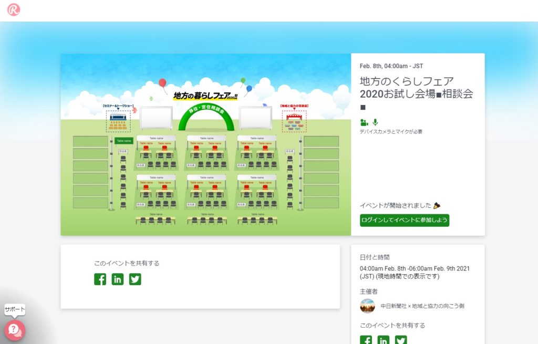Click the デバイスカメラとマイクが必要 note
538x344 pixels.
point(391,132)
